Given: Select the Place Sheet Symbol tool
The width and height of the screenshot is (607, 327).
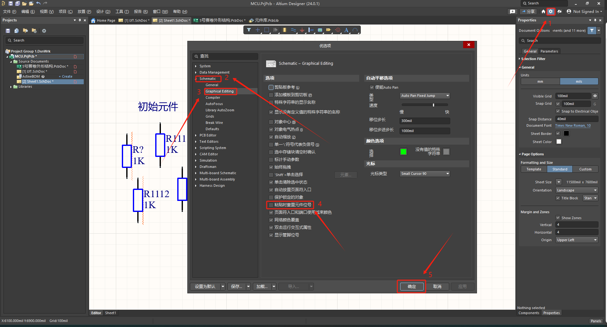Looking at the screenshot, I should (x=320, y=30).
